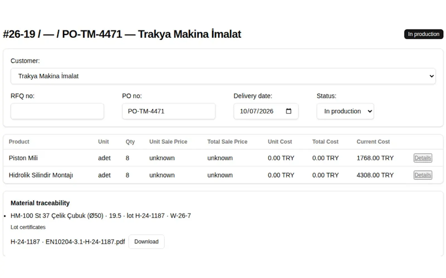Select the Piston Mili product name
446x278 pixels.
click(23, 158)
